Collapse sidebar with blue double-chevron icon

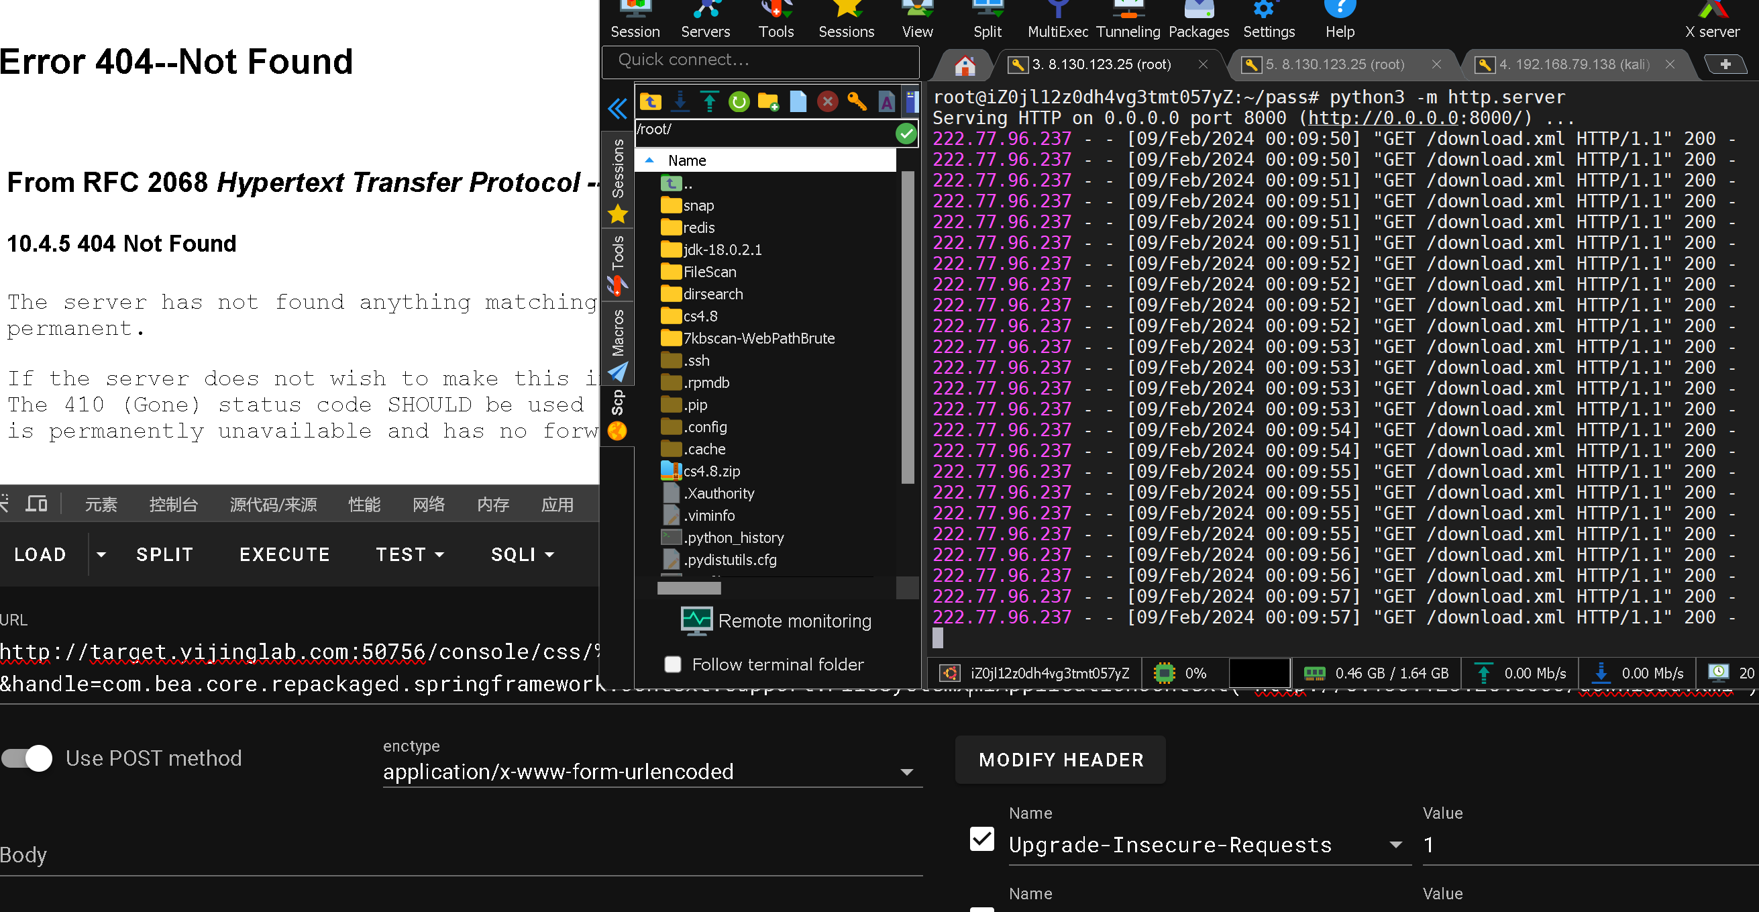(x=617, y=109)
